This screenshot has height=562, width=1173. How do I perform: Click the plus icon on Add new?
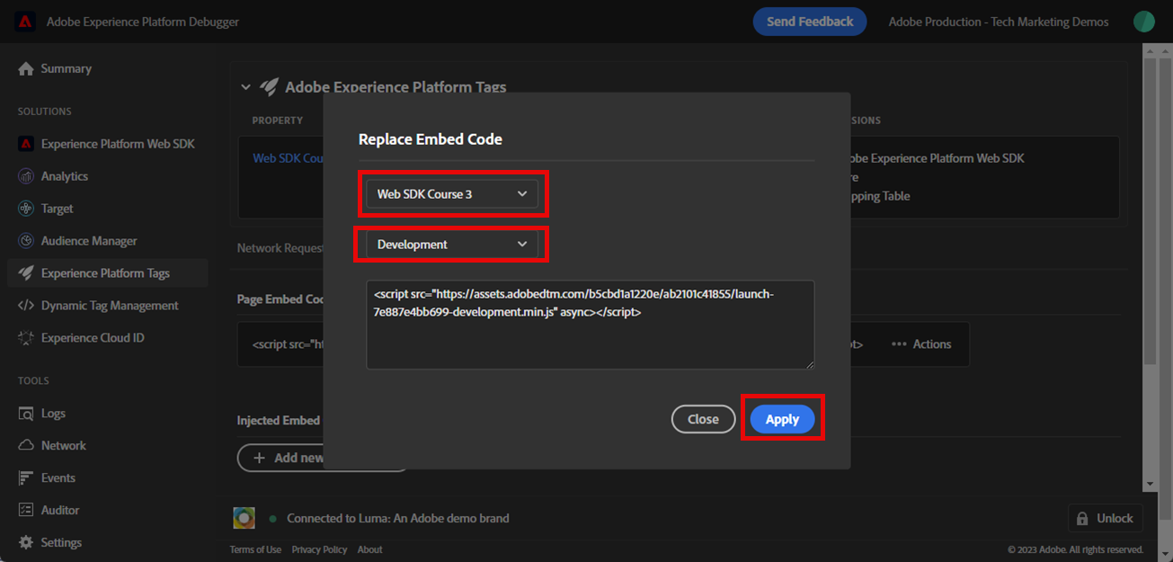[260, 458]
